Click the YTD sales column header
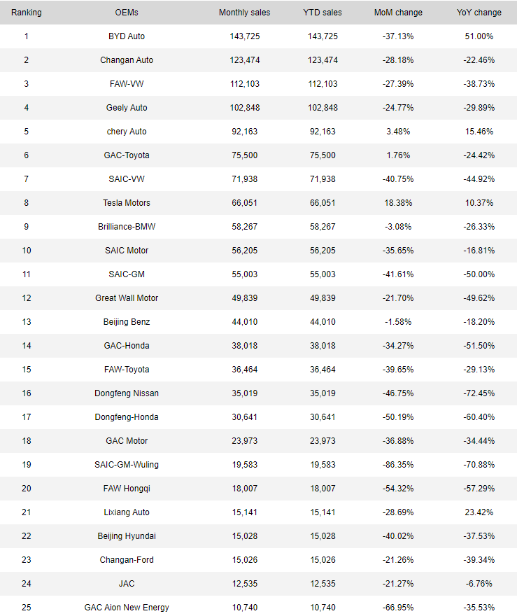Image resolution: width=517 pixels, height=616 pixels. (x=323, y=13)
